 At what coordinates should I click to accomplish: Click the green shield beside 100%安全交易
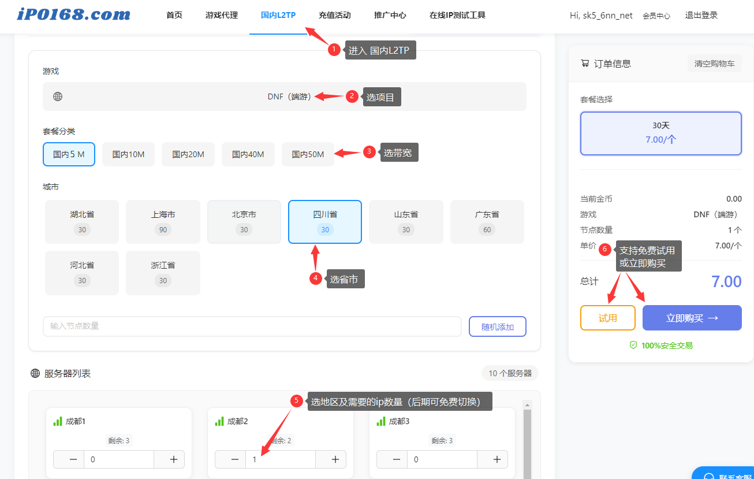pyautogui.click(x=633, y=345)
